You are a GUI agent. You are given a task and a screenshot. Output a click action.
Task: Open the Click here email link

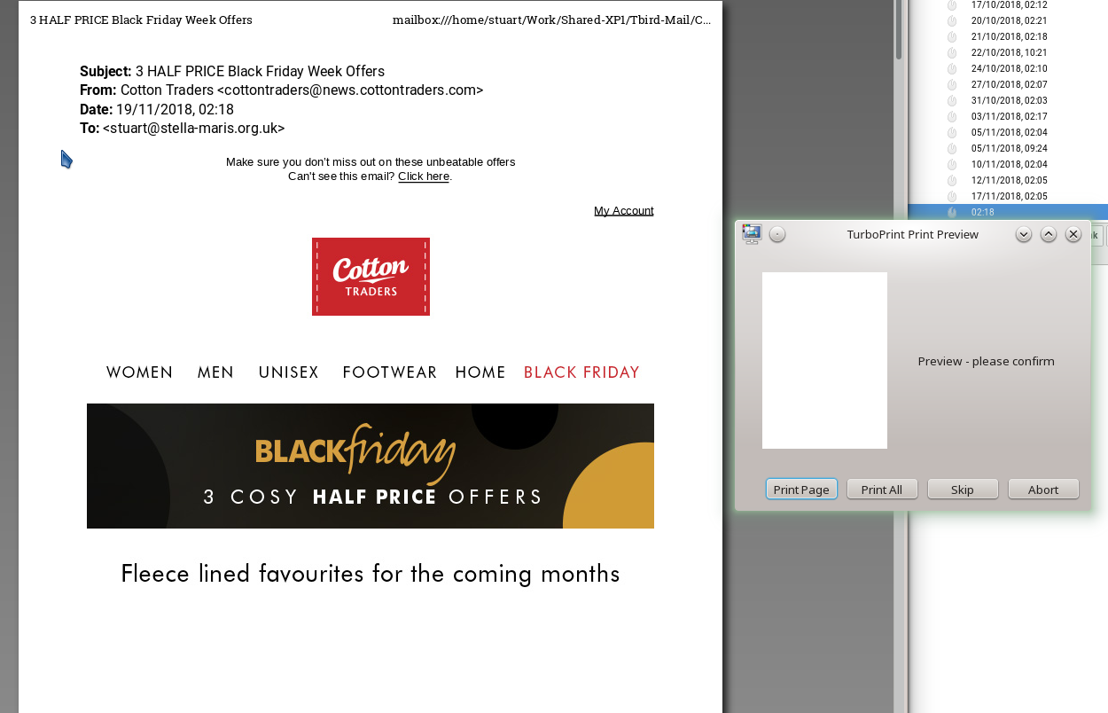pos(424,176)
